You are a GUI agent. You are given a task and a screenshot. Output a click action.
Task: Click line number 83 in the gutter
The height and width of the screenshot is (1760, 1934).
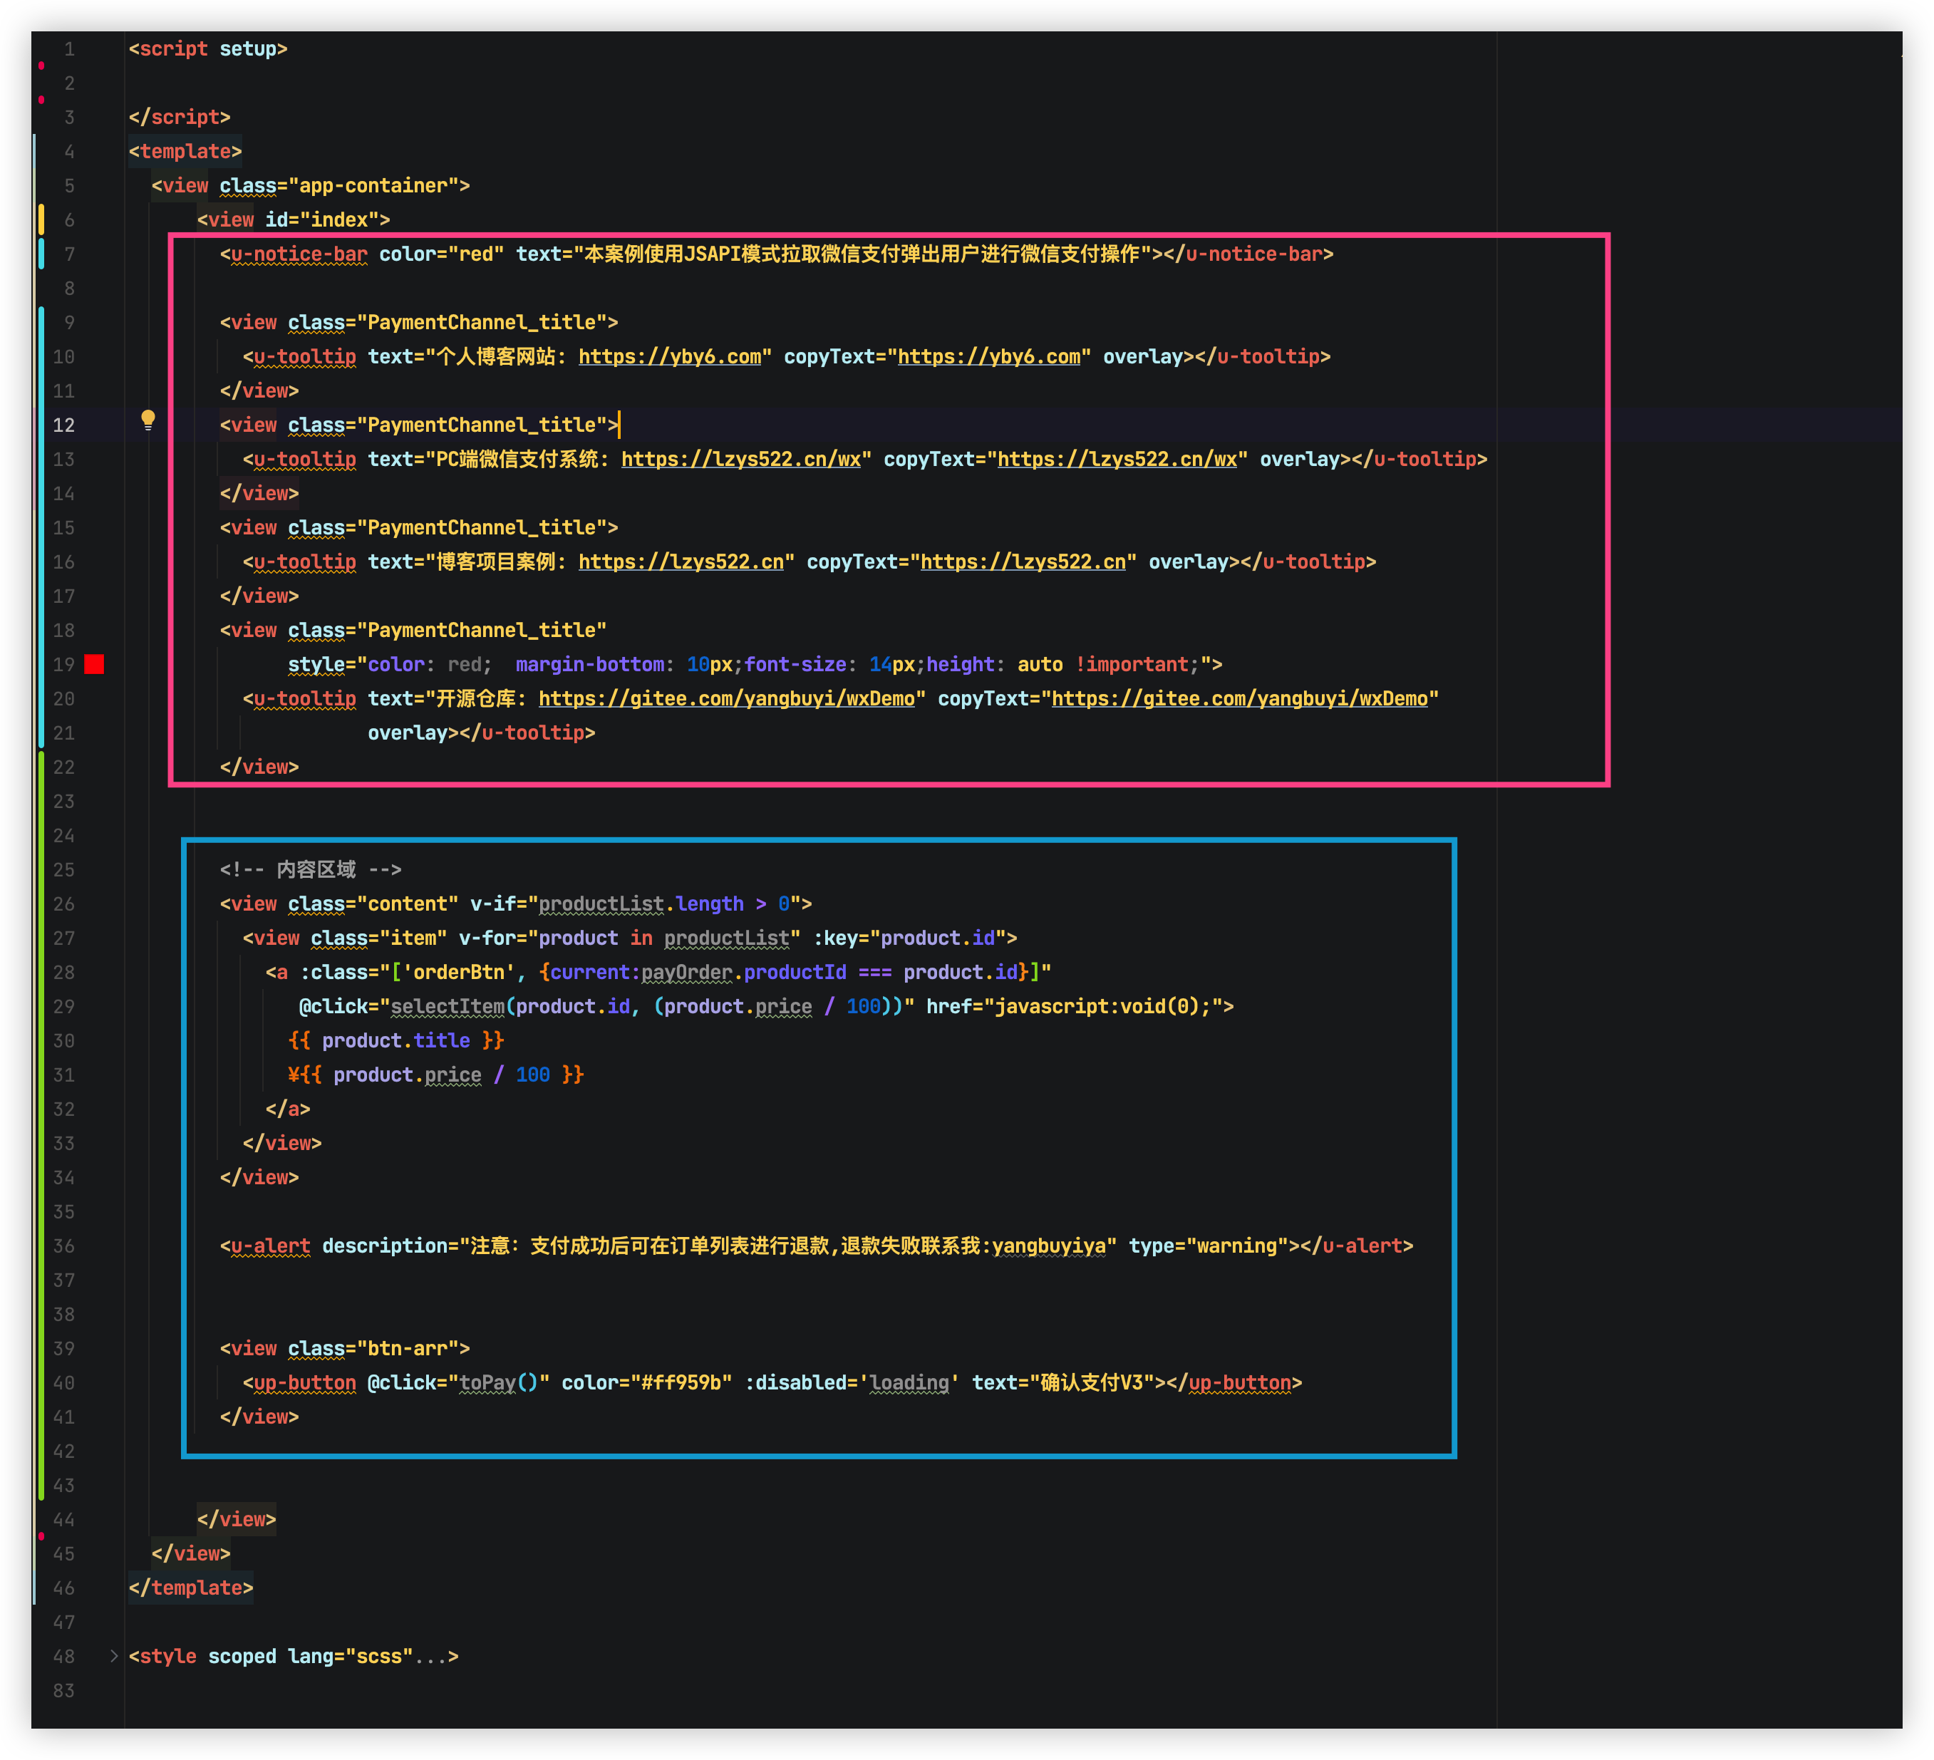click(x=63, y=1690)
